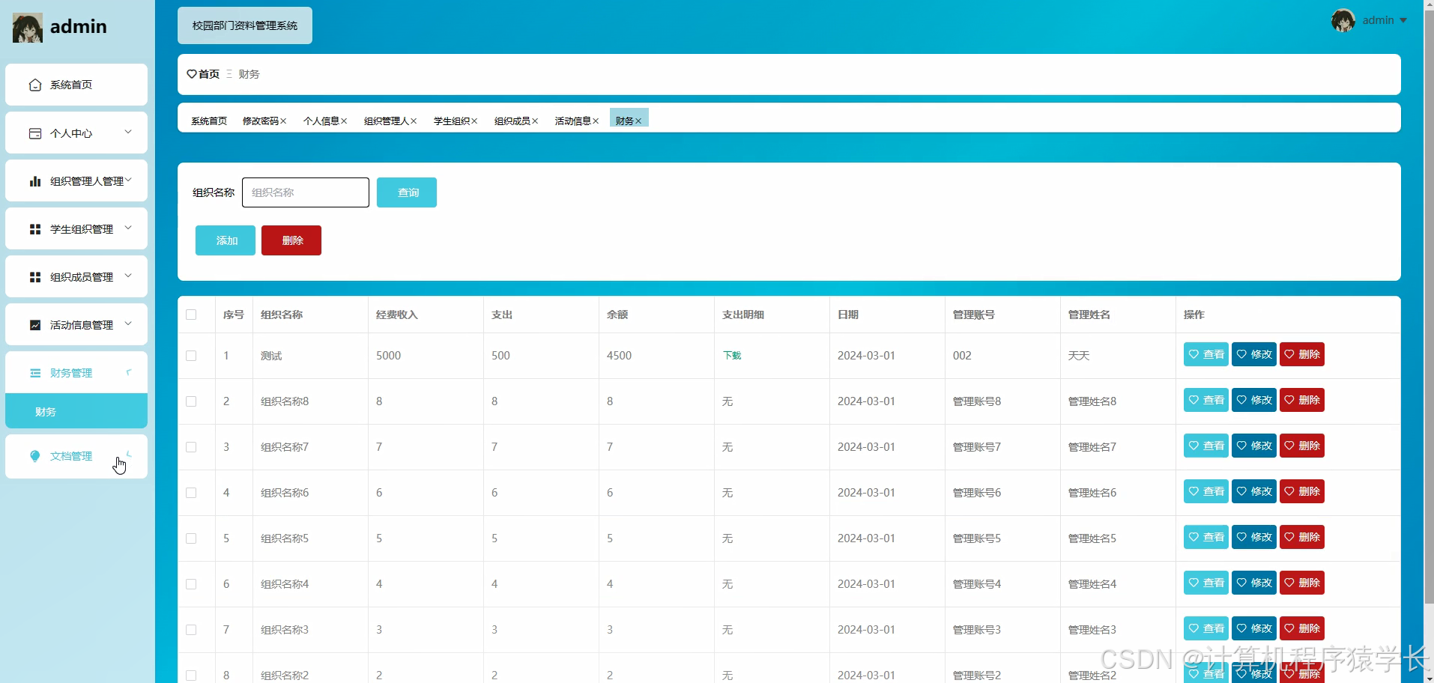Close the 个人信息 tab
This screenshot has height=683, width=1434.
344,121
